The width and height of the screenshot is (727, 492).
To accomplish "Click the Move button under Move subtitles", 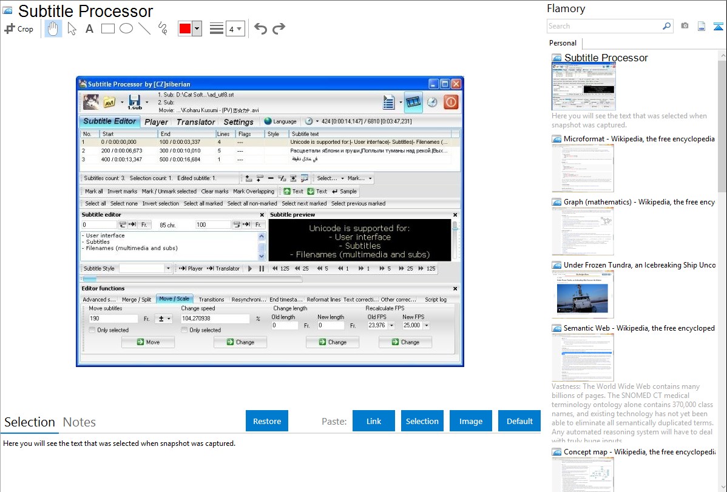I will coord(148,342).
